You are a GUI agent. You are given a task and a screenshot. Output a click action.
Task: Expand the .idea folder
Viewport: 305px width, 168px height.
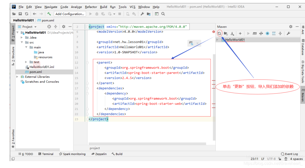pos(22,37)
